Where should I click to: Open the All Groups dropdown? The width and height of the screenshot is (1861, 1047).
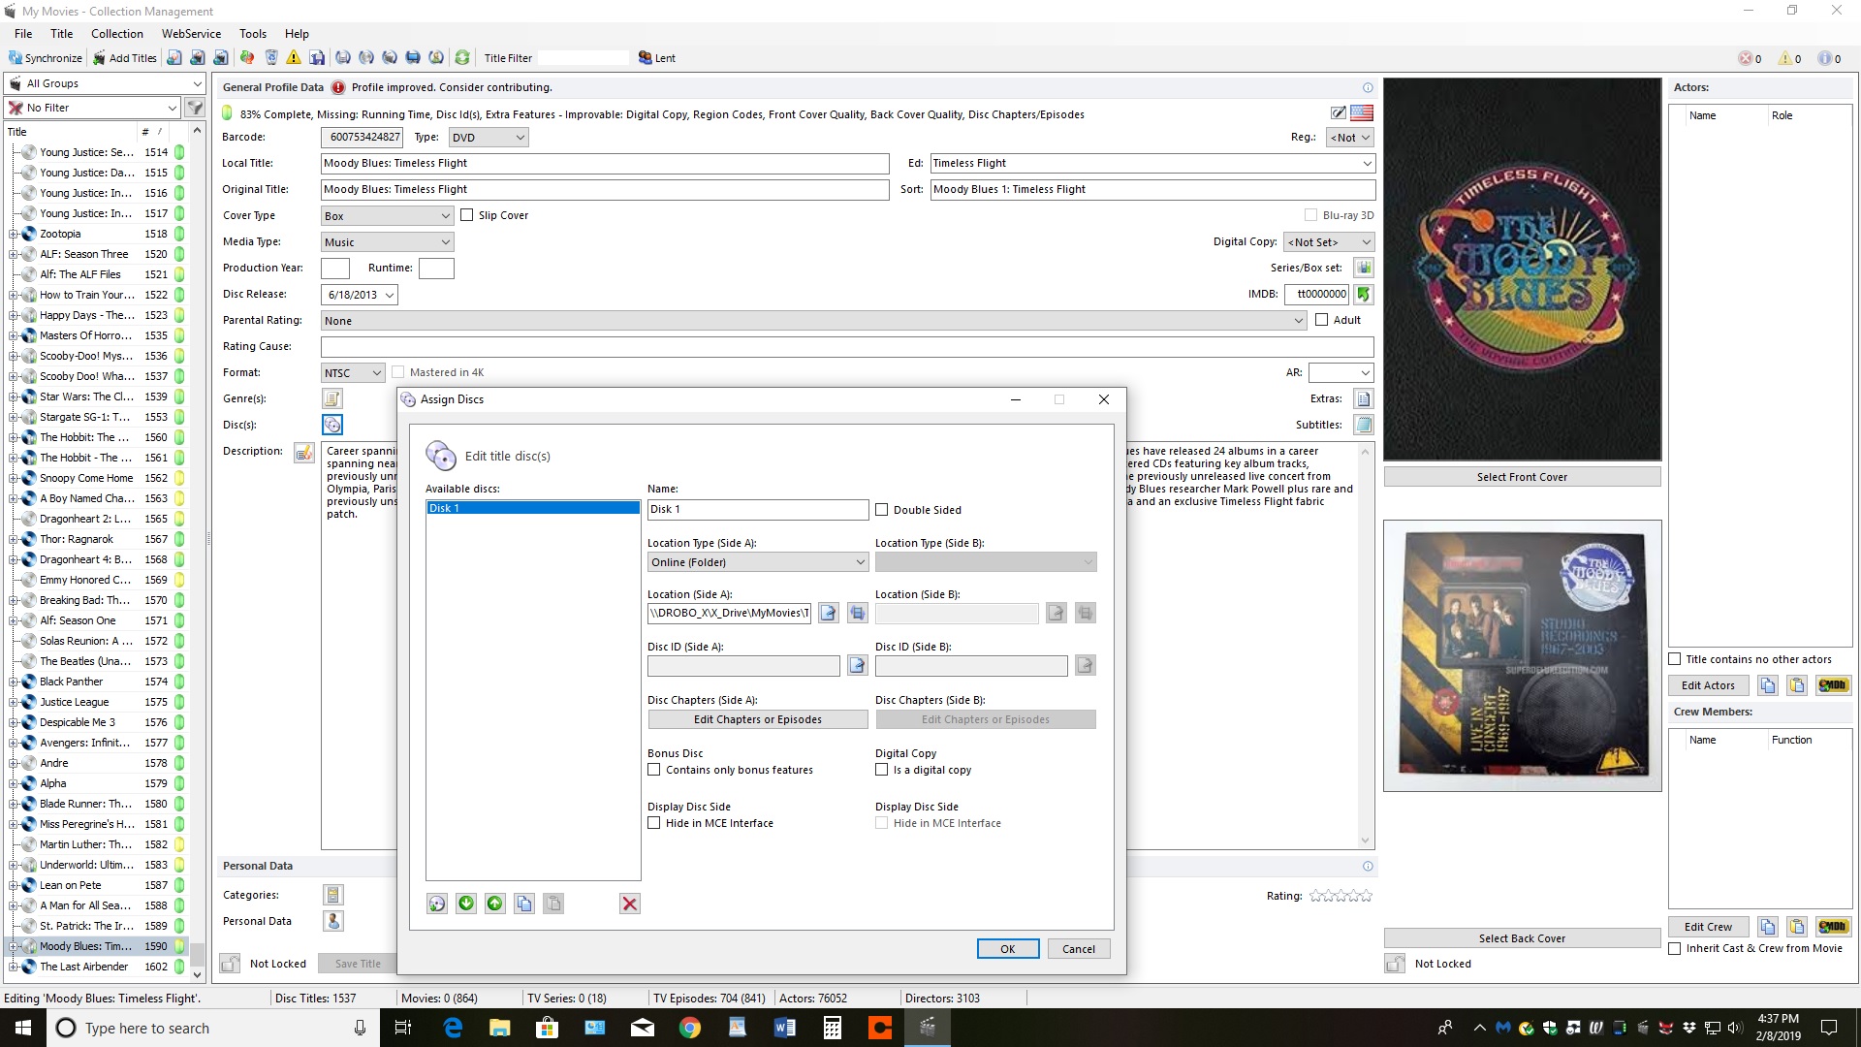(105, 83)
